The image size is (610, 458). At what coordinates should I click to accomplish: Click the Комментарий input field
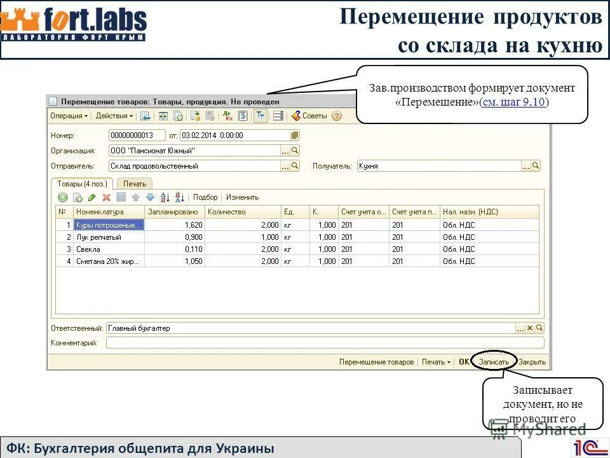point(325,343)
